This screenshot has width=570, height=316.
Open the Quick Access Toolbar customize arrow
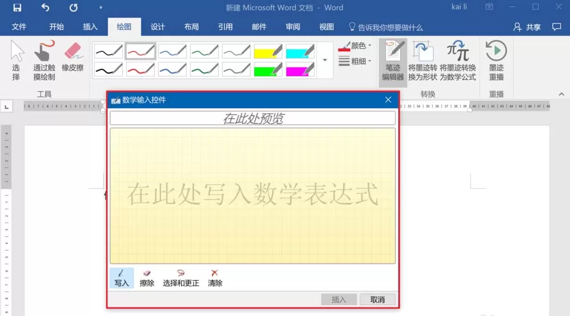[x=101, y=7]
